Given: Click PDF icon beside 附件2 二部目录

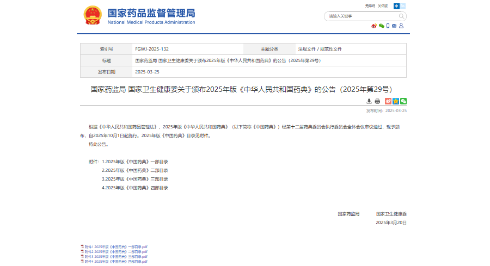Looking at the screenshot, I should coord(82,252).
